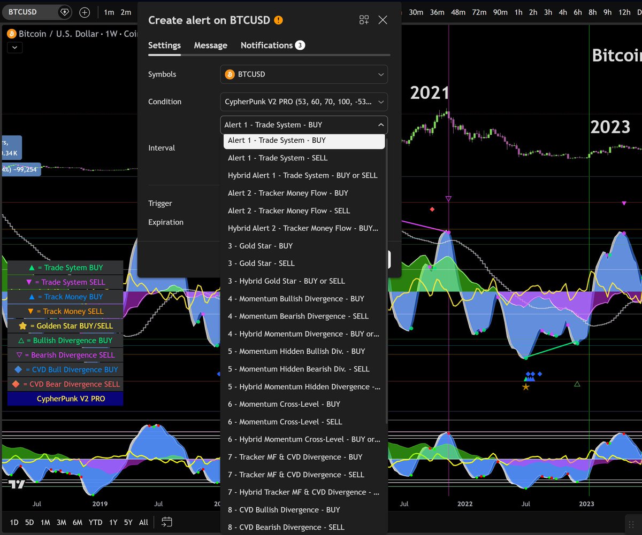
Task: Set chart interval to 12h
Action: coord(624,12)
